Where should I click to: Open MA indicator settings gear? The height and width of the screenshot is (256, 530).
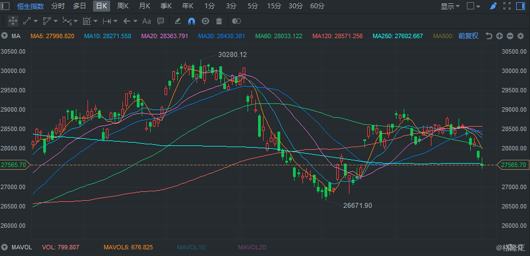(x=520, y=36)
